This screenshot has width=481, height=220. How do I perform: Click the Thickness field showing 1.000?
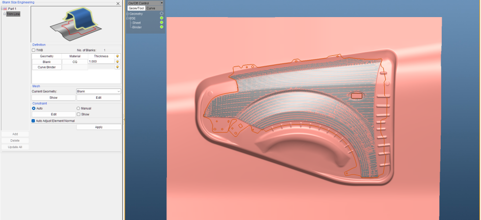click(x=101, y=62)
